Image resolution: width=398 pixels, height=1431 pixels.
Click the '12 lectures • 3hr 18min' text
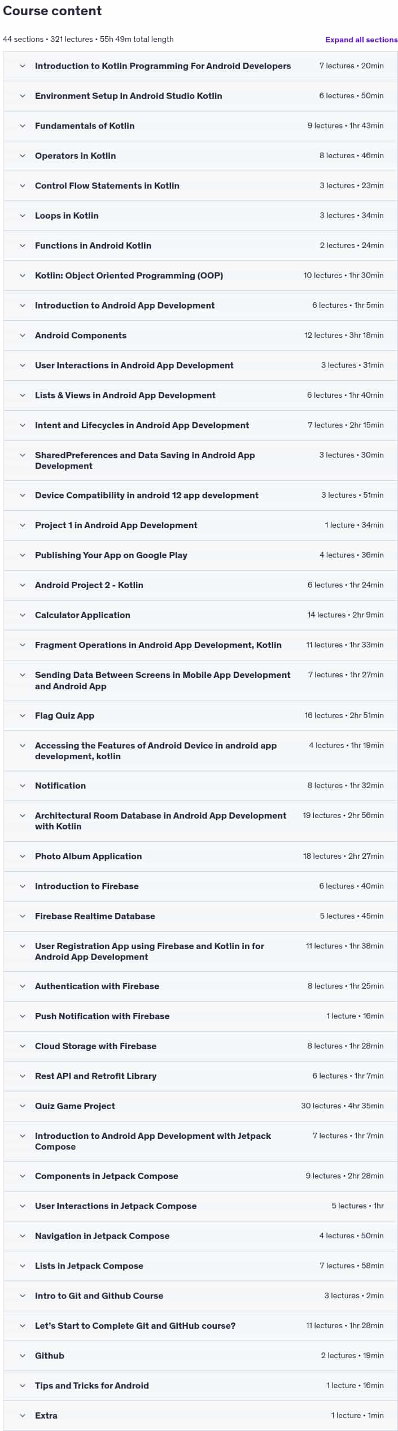[x=344, y=336]
